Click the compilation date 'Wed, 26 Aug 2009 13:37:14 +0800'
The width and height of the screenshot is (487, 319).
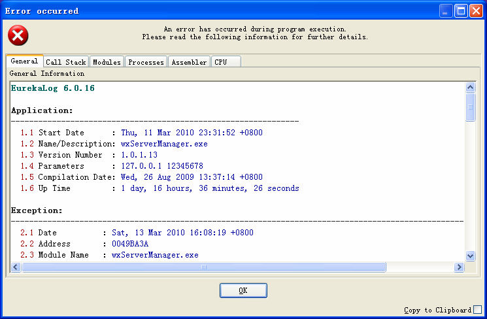tap(192, 177)
